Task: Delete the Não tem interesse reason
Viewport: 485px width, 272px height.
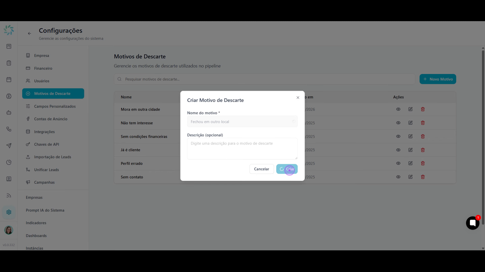Action: click(423, 123)
